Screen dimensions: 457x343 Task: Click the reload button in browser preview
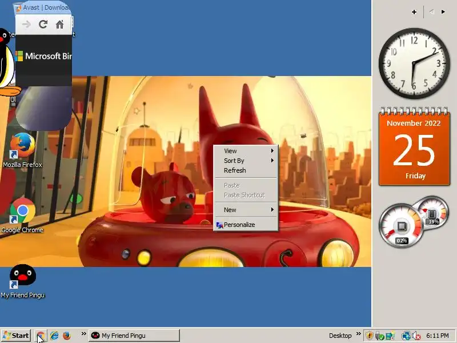click(43, 24)
